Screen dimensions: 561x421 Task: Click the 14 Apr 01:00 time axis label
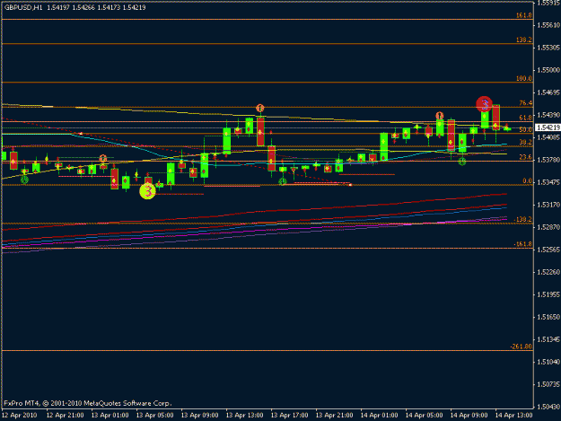[x=380, y=416]
